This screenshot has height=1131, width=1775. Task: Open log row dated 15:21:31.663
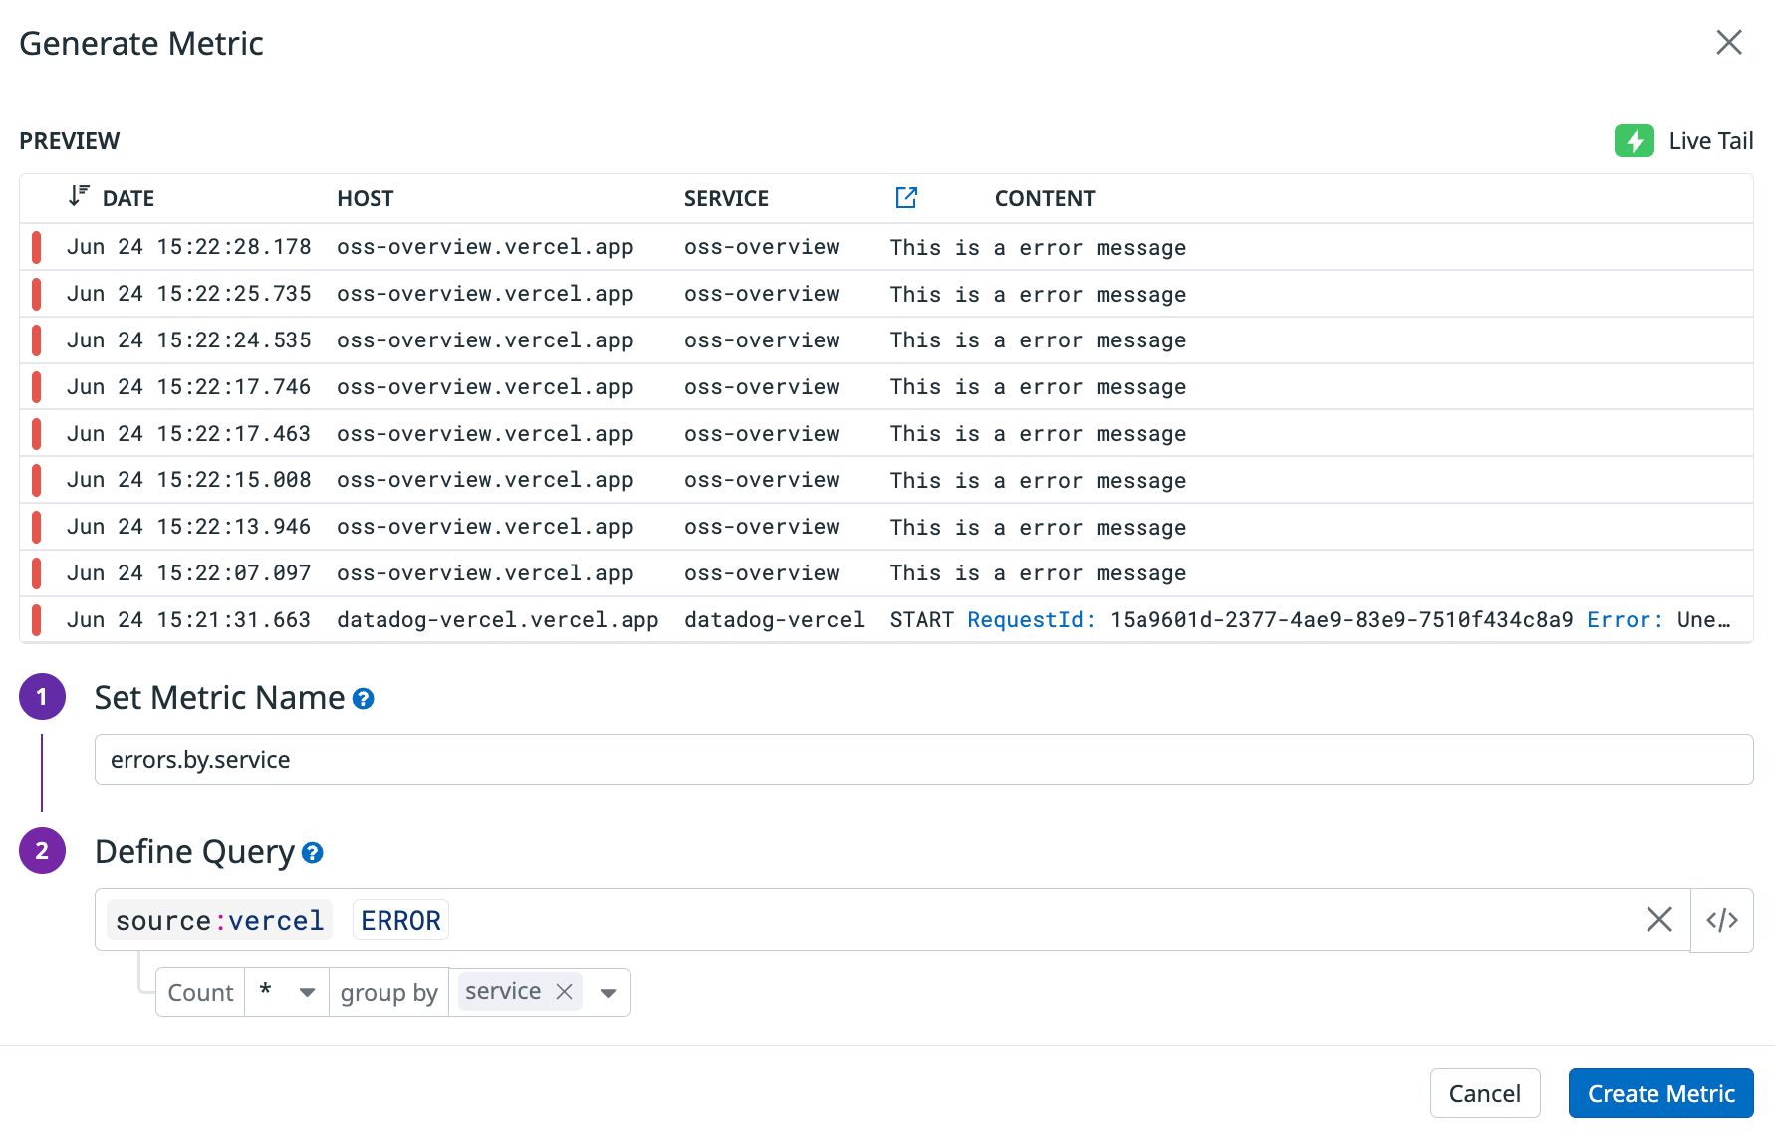coord(887,619)
